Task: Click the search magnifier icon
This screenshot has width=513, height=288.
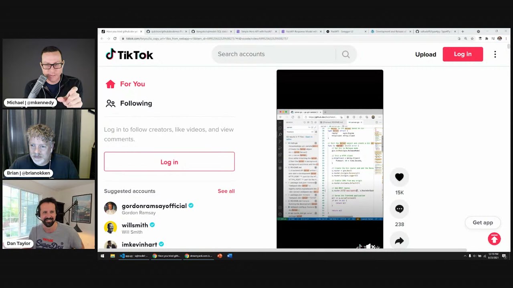Action: (x=346, y=54)
